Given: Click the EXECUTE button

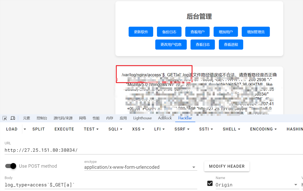Looking at the screenshot, I should point(64,129).
